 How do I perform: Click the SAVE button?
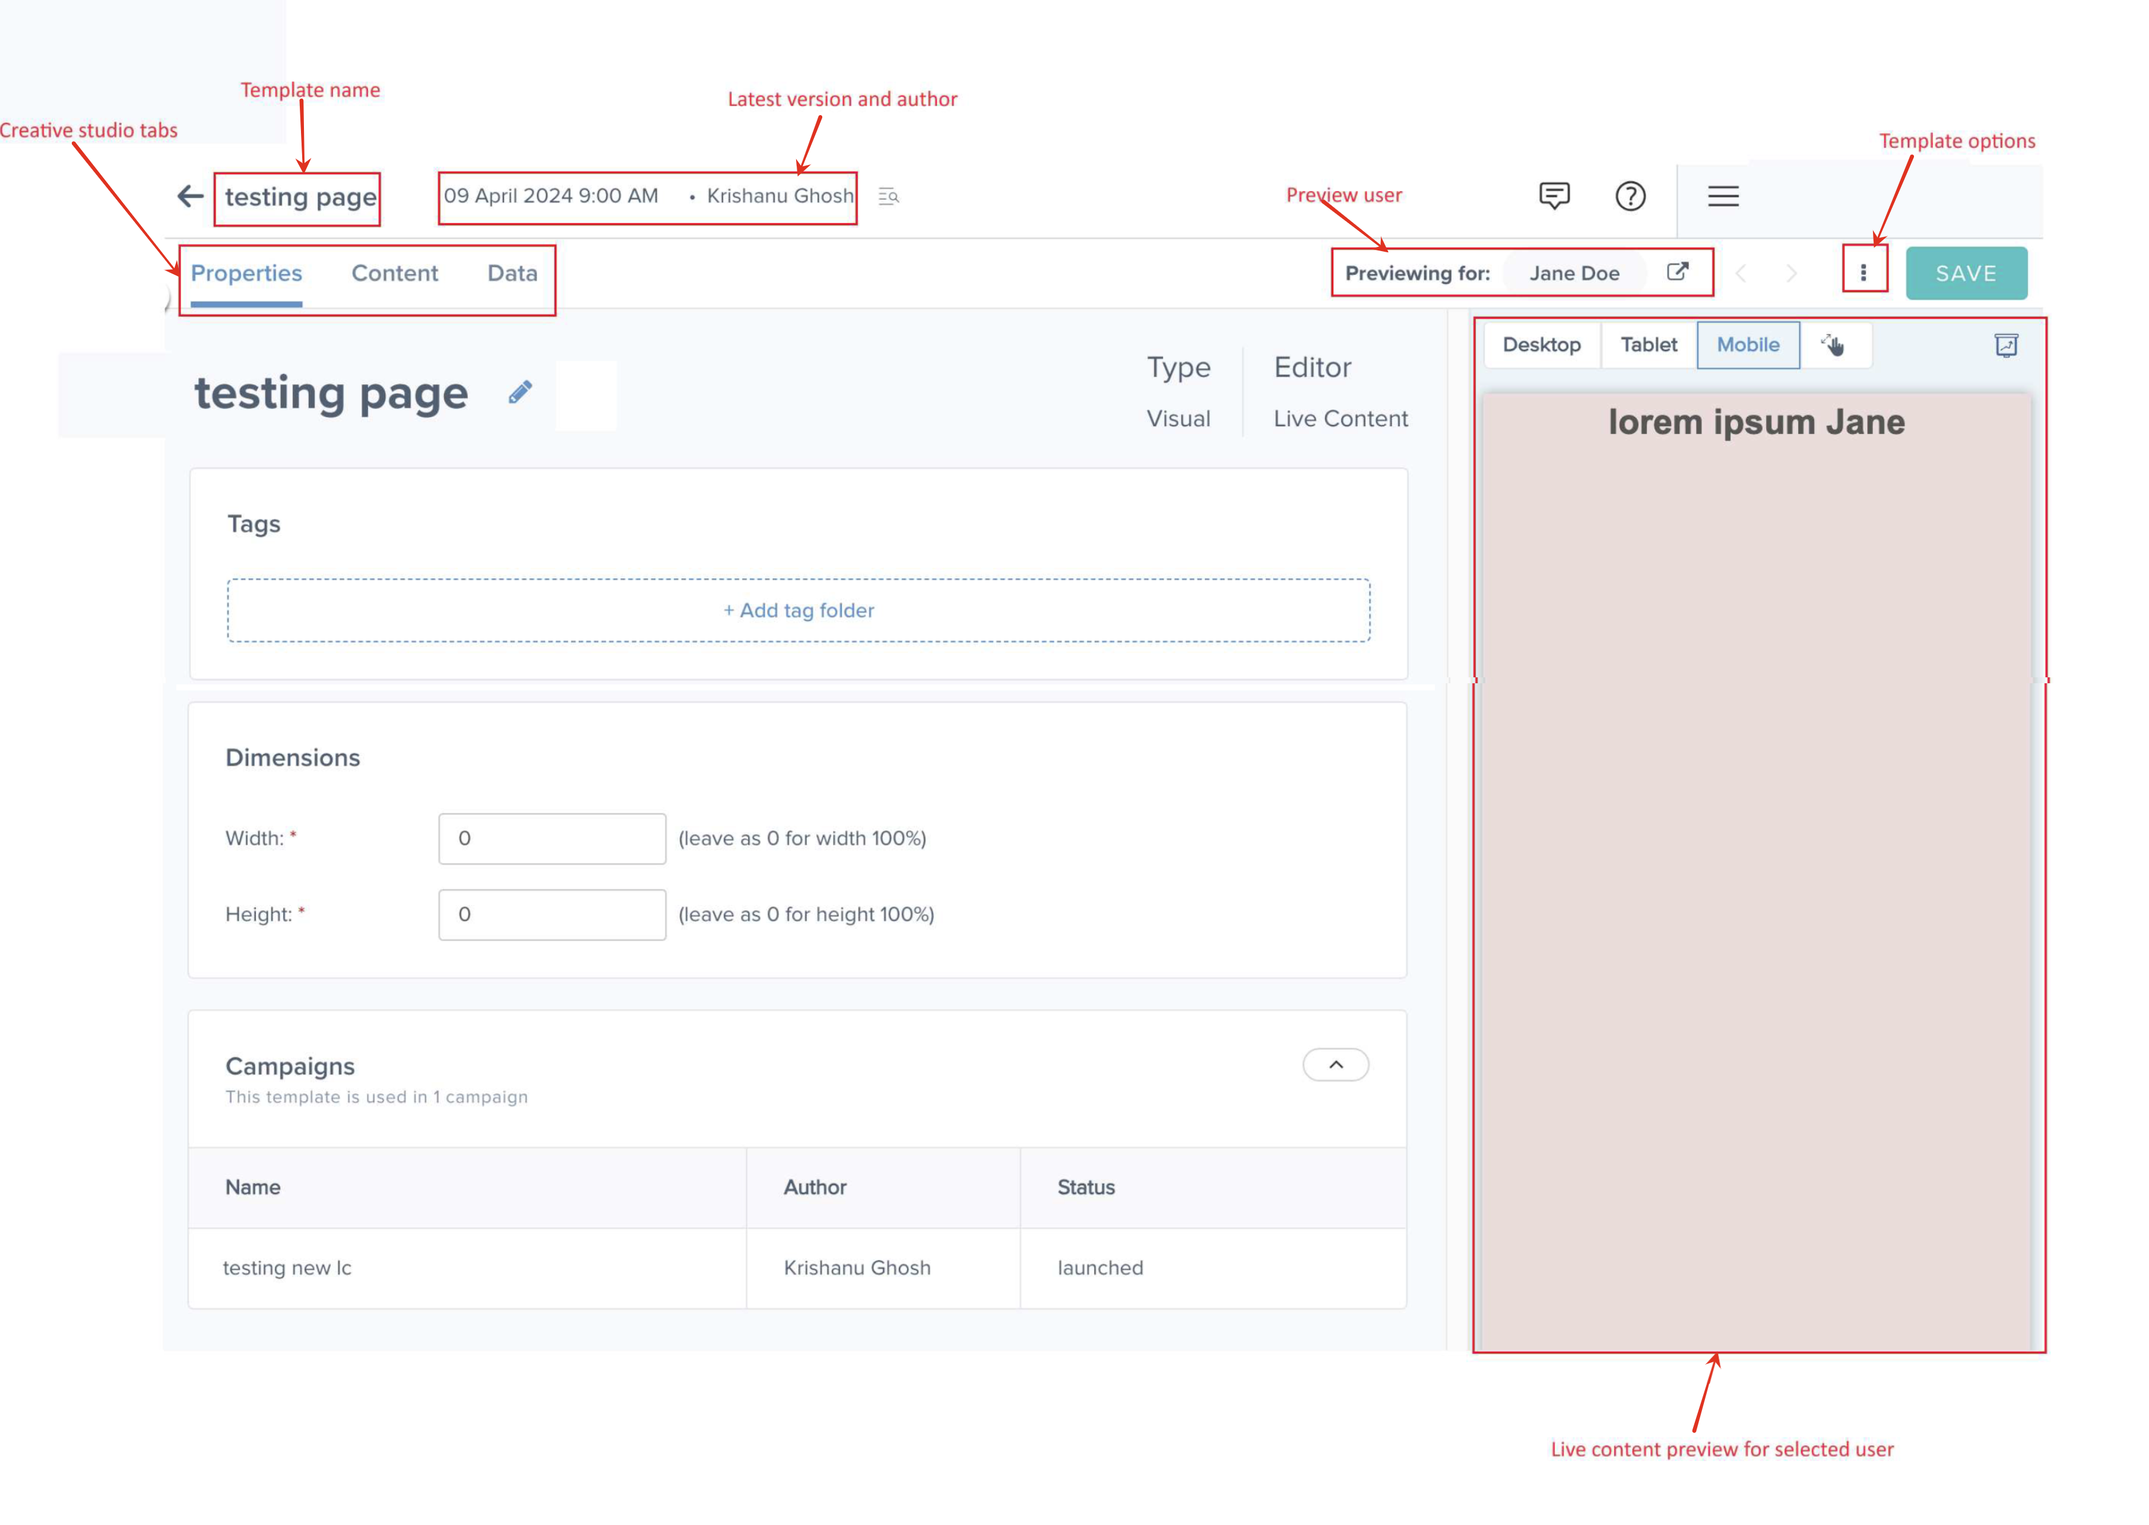1966,273
